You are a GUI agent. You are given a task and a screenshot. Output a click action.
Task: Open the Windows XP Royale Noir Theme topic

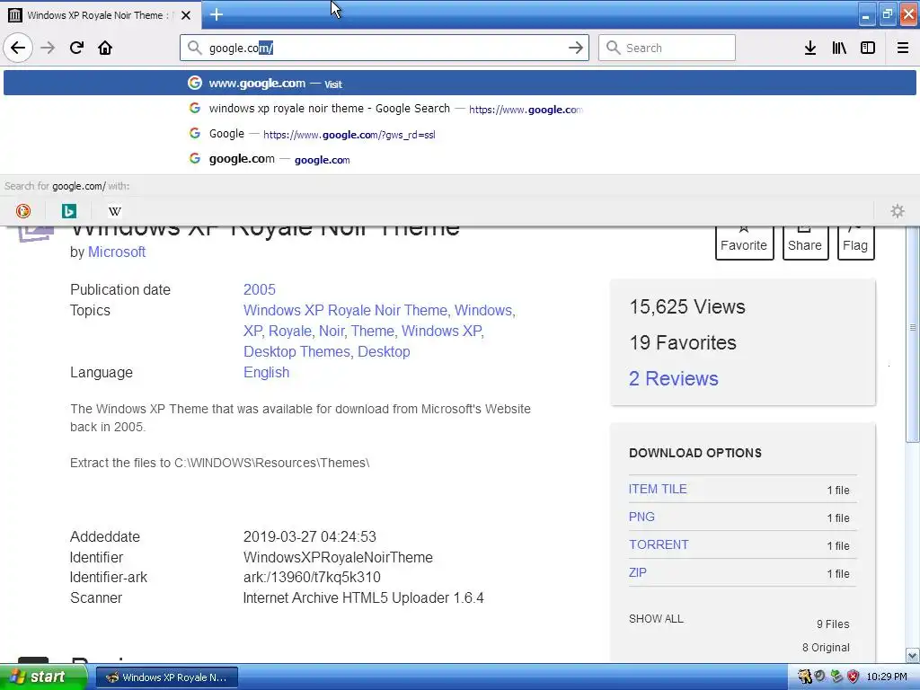coord(345,310)
